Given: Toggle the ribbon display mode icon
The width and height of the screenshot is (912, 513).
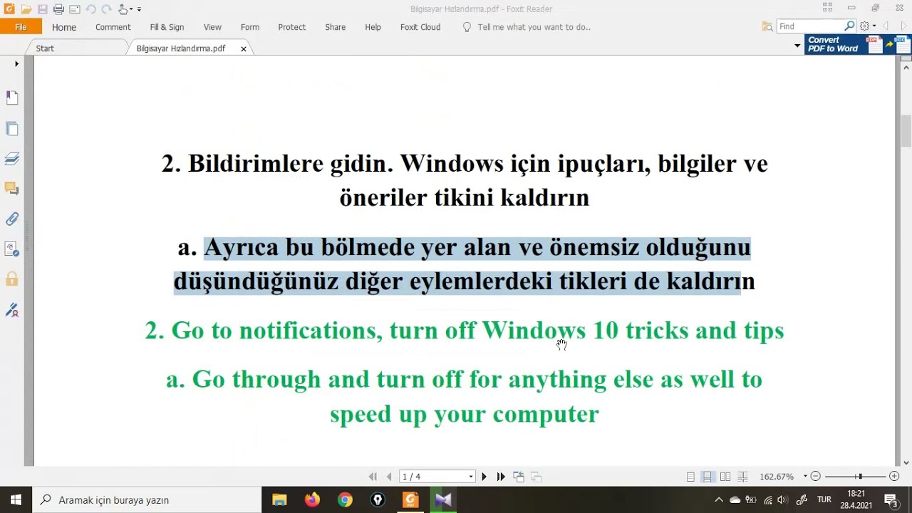Looking at the screenshot, I should pos(827,8).
